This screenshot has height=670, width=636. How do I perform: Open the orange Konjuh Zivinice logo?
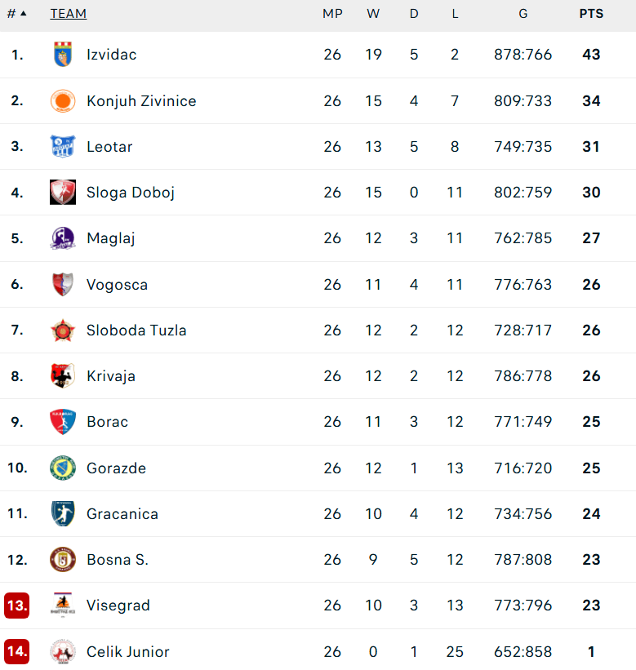[x=63, y=101]
